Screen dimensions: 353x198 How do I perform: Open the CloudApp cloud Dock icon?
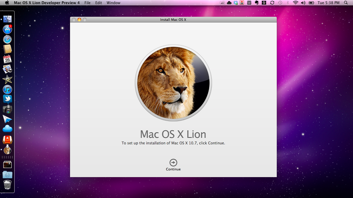[7, 128]
